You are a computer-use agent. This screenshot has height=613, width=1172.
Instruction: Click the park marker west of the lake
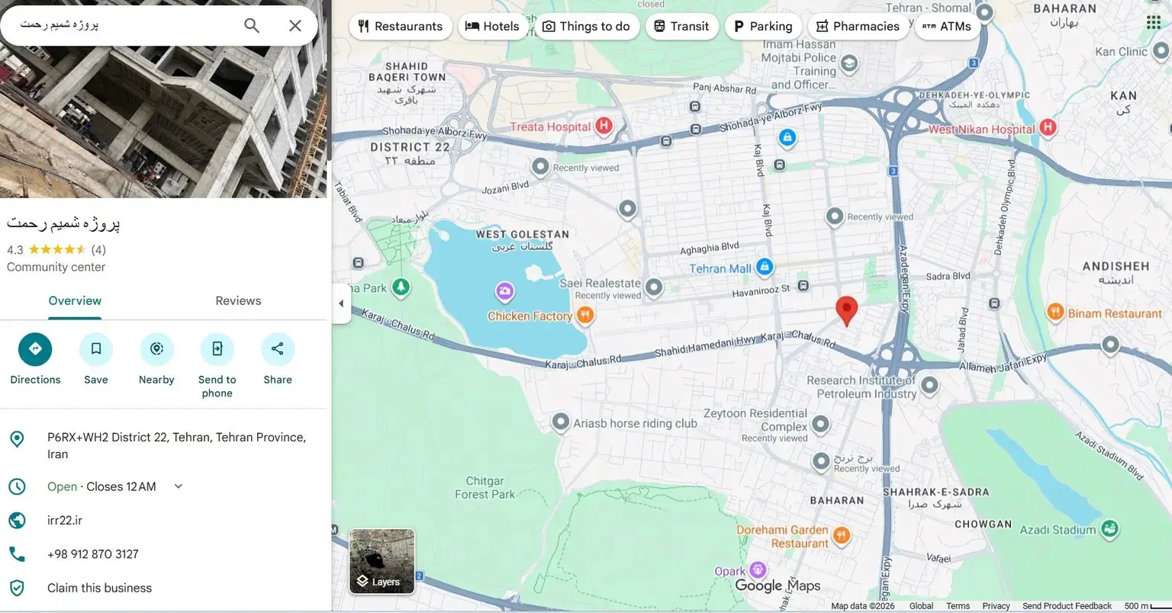coord(401,287)
